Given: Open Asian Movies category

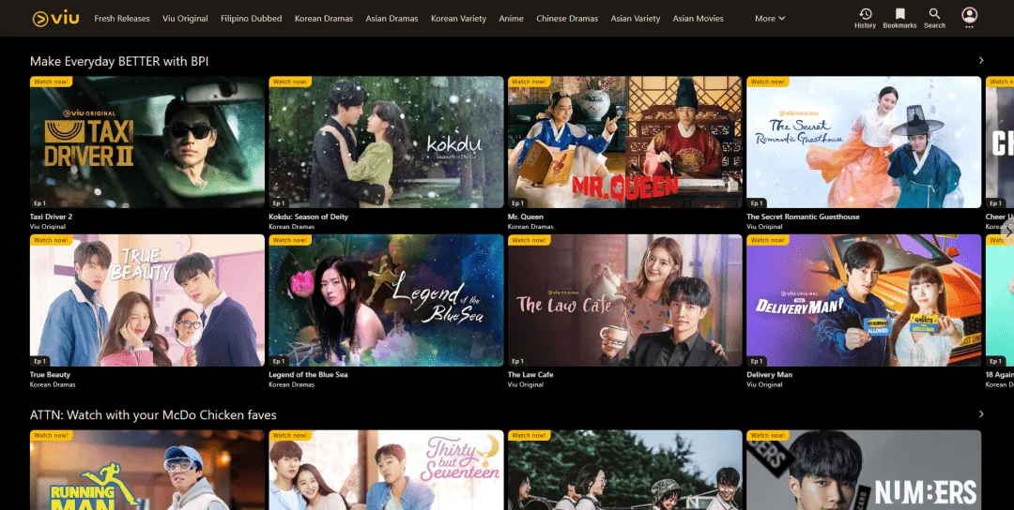Looking at the screenshot, I should [x=698, y=19].
